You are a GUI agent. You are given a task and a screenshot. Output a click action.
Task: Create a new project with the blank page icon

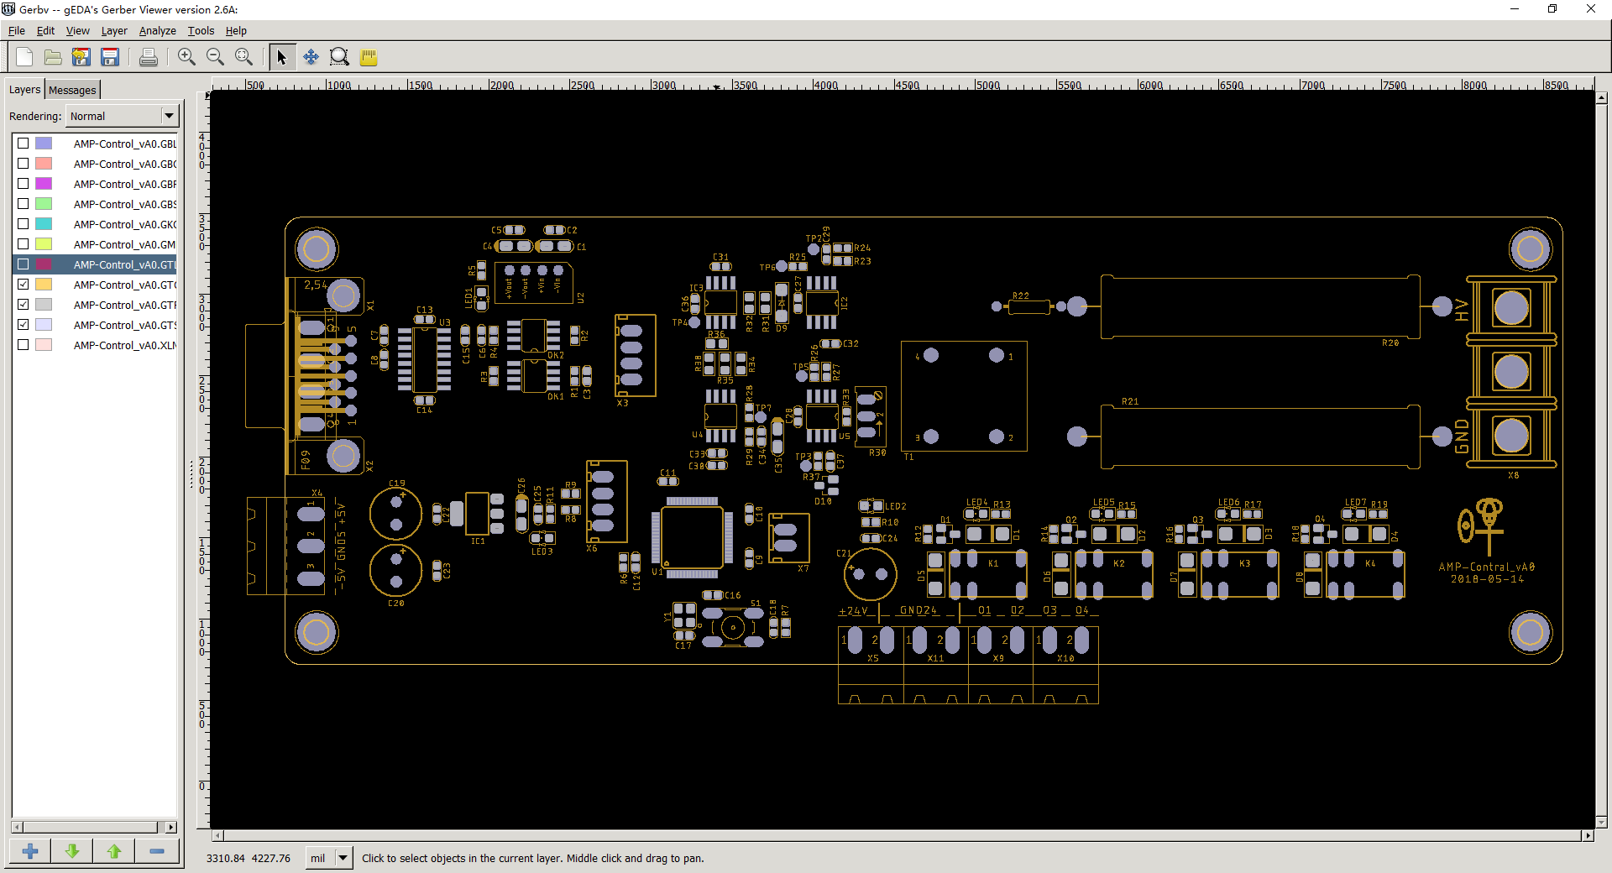click(x=24, y=57)
